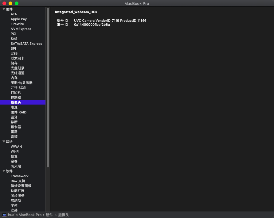
Task: Click 硬件 in the bottom path bar
Action: [x=49, y=215]
